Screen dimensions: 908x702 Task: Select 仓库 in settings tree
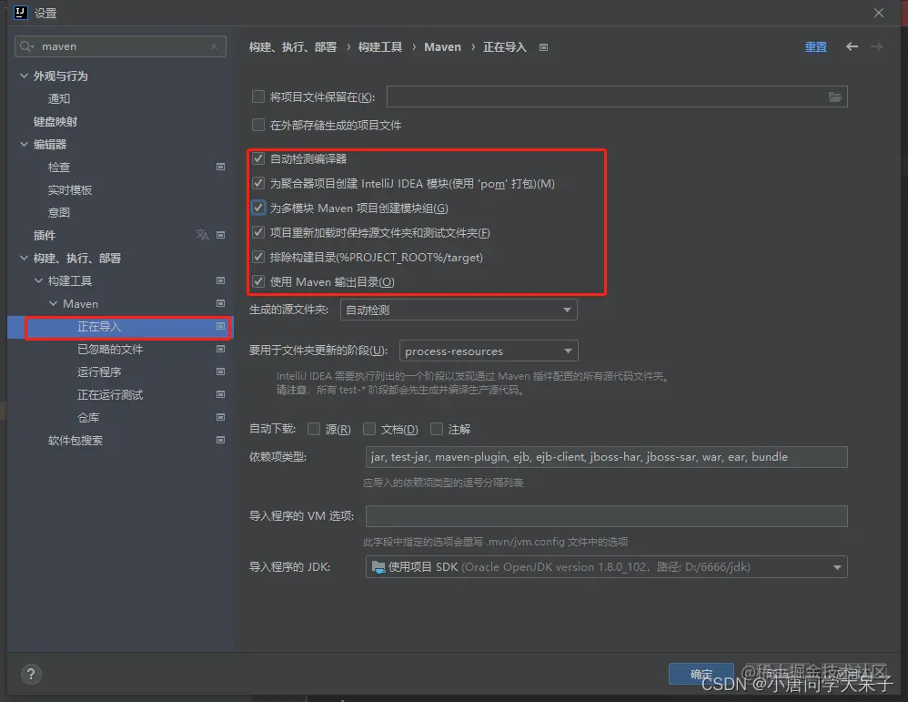coord(88,417)
